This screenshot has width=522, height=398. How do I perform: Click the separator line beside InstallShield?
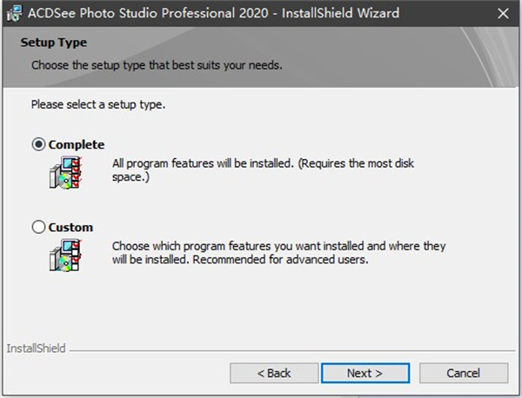287,349
